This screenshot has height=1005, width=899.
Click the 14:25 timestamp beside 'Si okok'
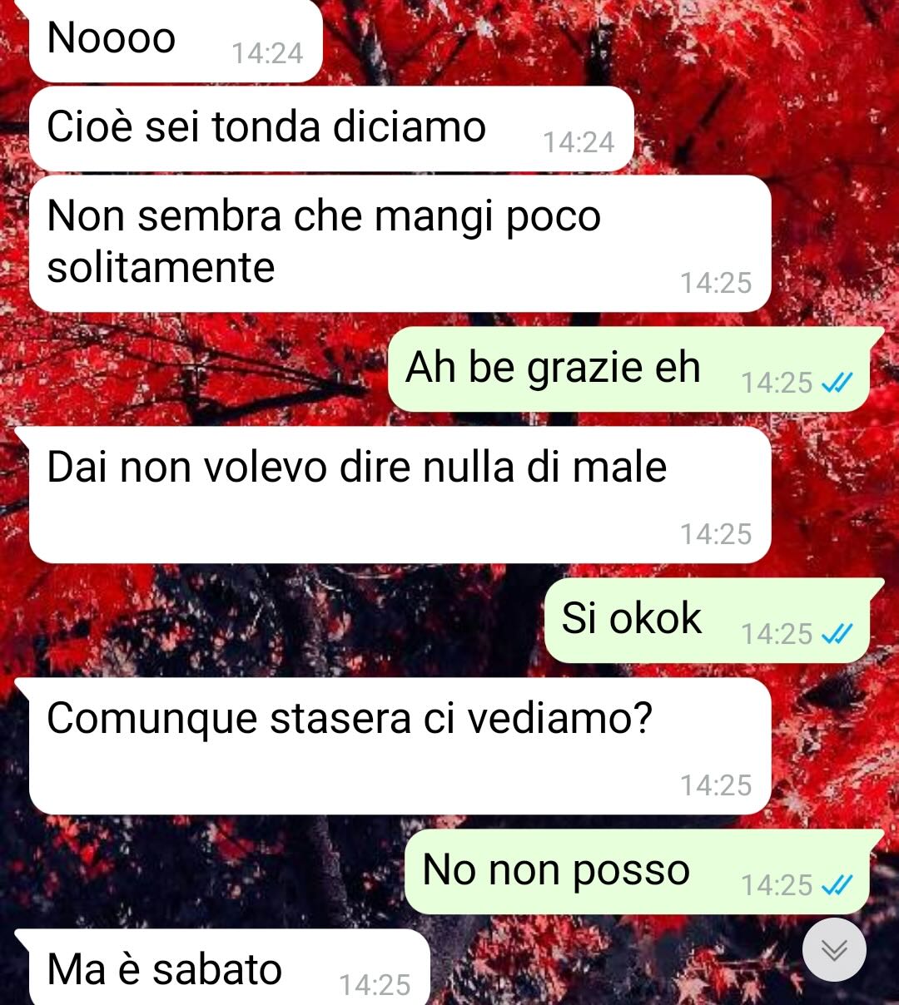click(777, 634)
